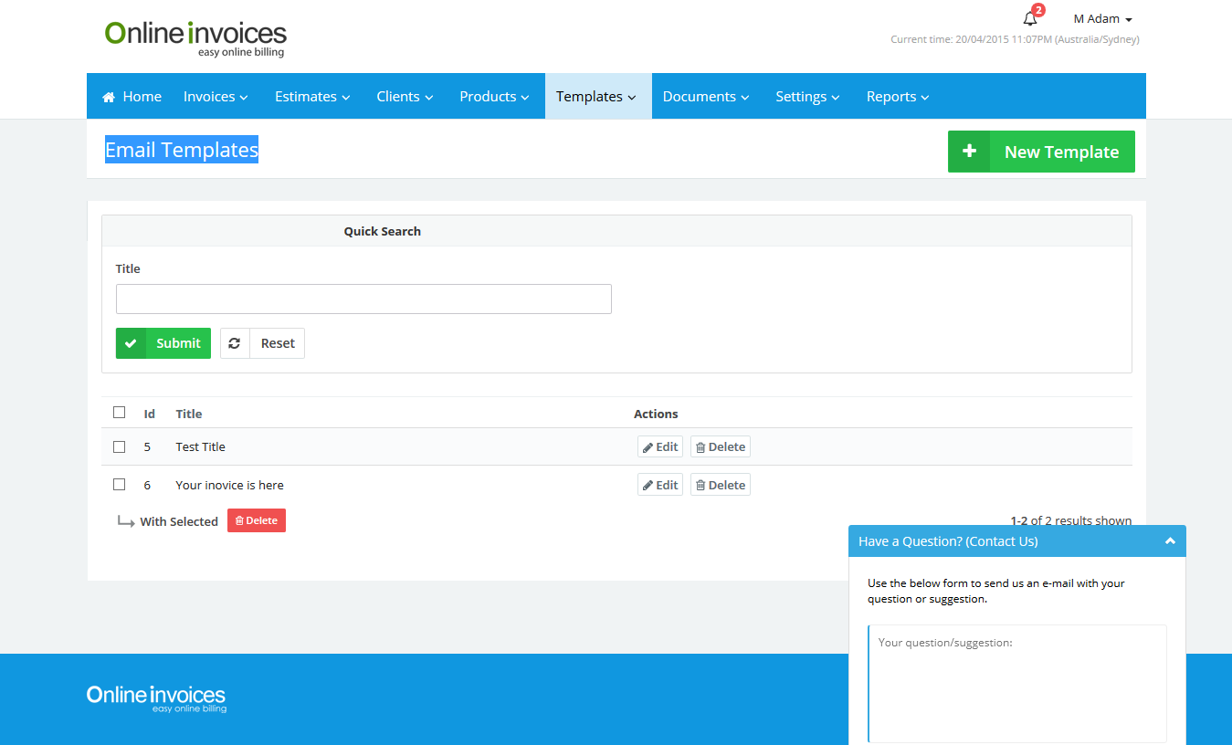1232x745 pixels.
Task: Click the Title search input field
Action: [363, 299]
